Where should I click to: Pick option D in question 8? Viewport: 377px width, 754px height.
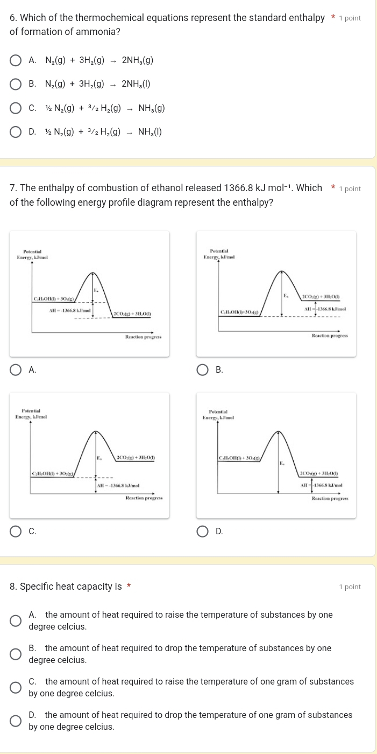point(16,721)
